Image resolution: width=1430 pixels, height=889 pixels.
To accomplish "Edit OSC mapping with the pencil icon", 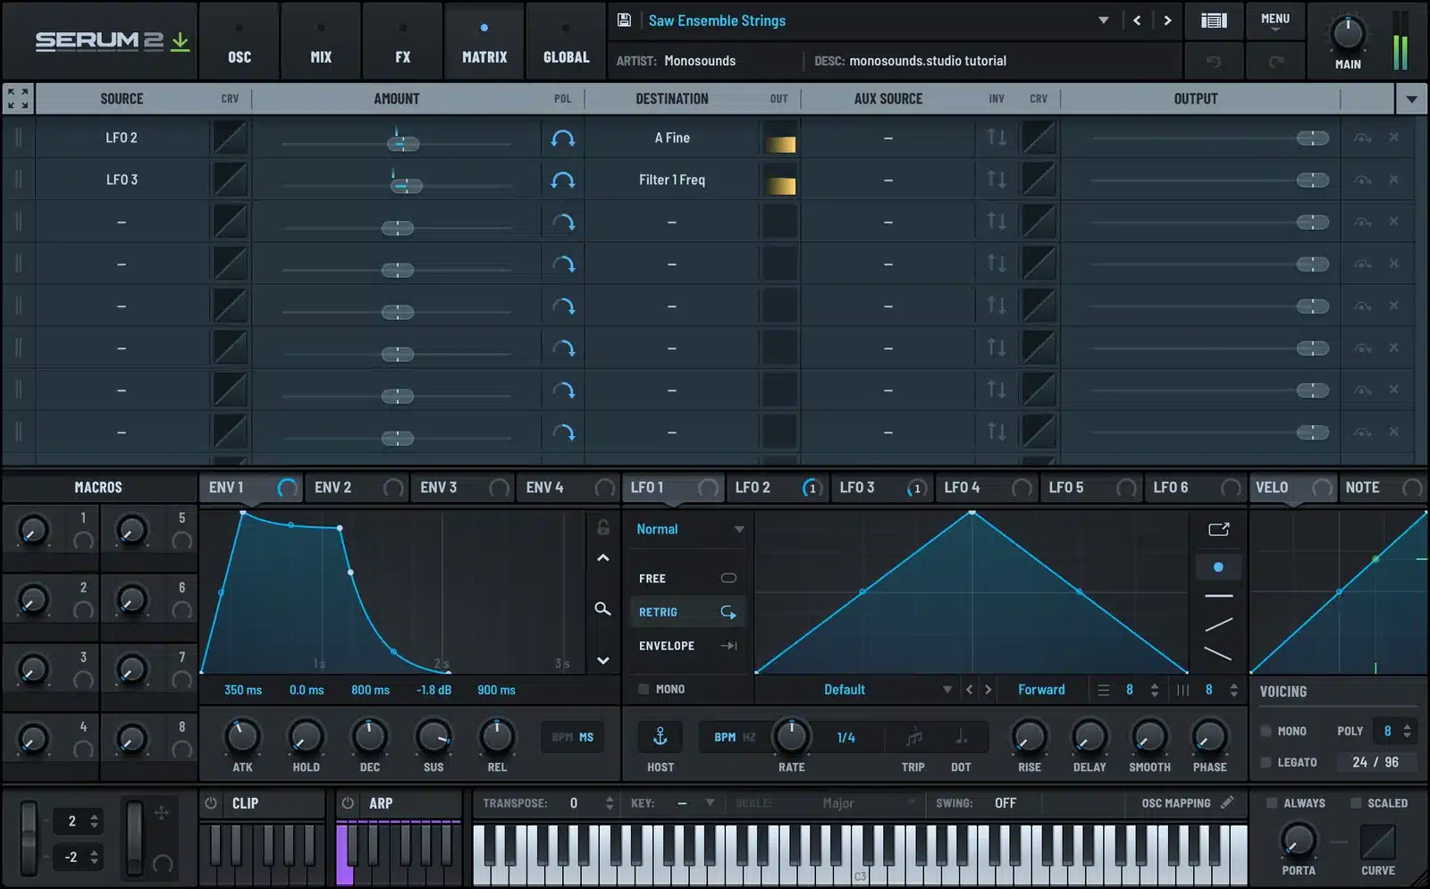I will (1228, 802).
